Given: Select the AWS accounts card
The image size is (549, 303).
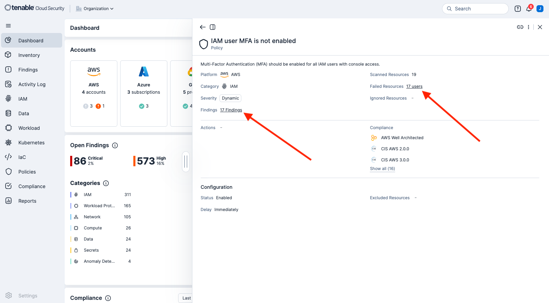Looking at the screenshot, I should 94,93.
